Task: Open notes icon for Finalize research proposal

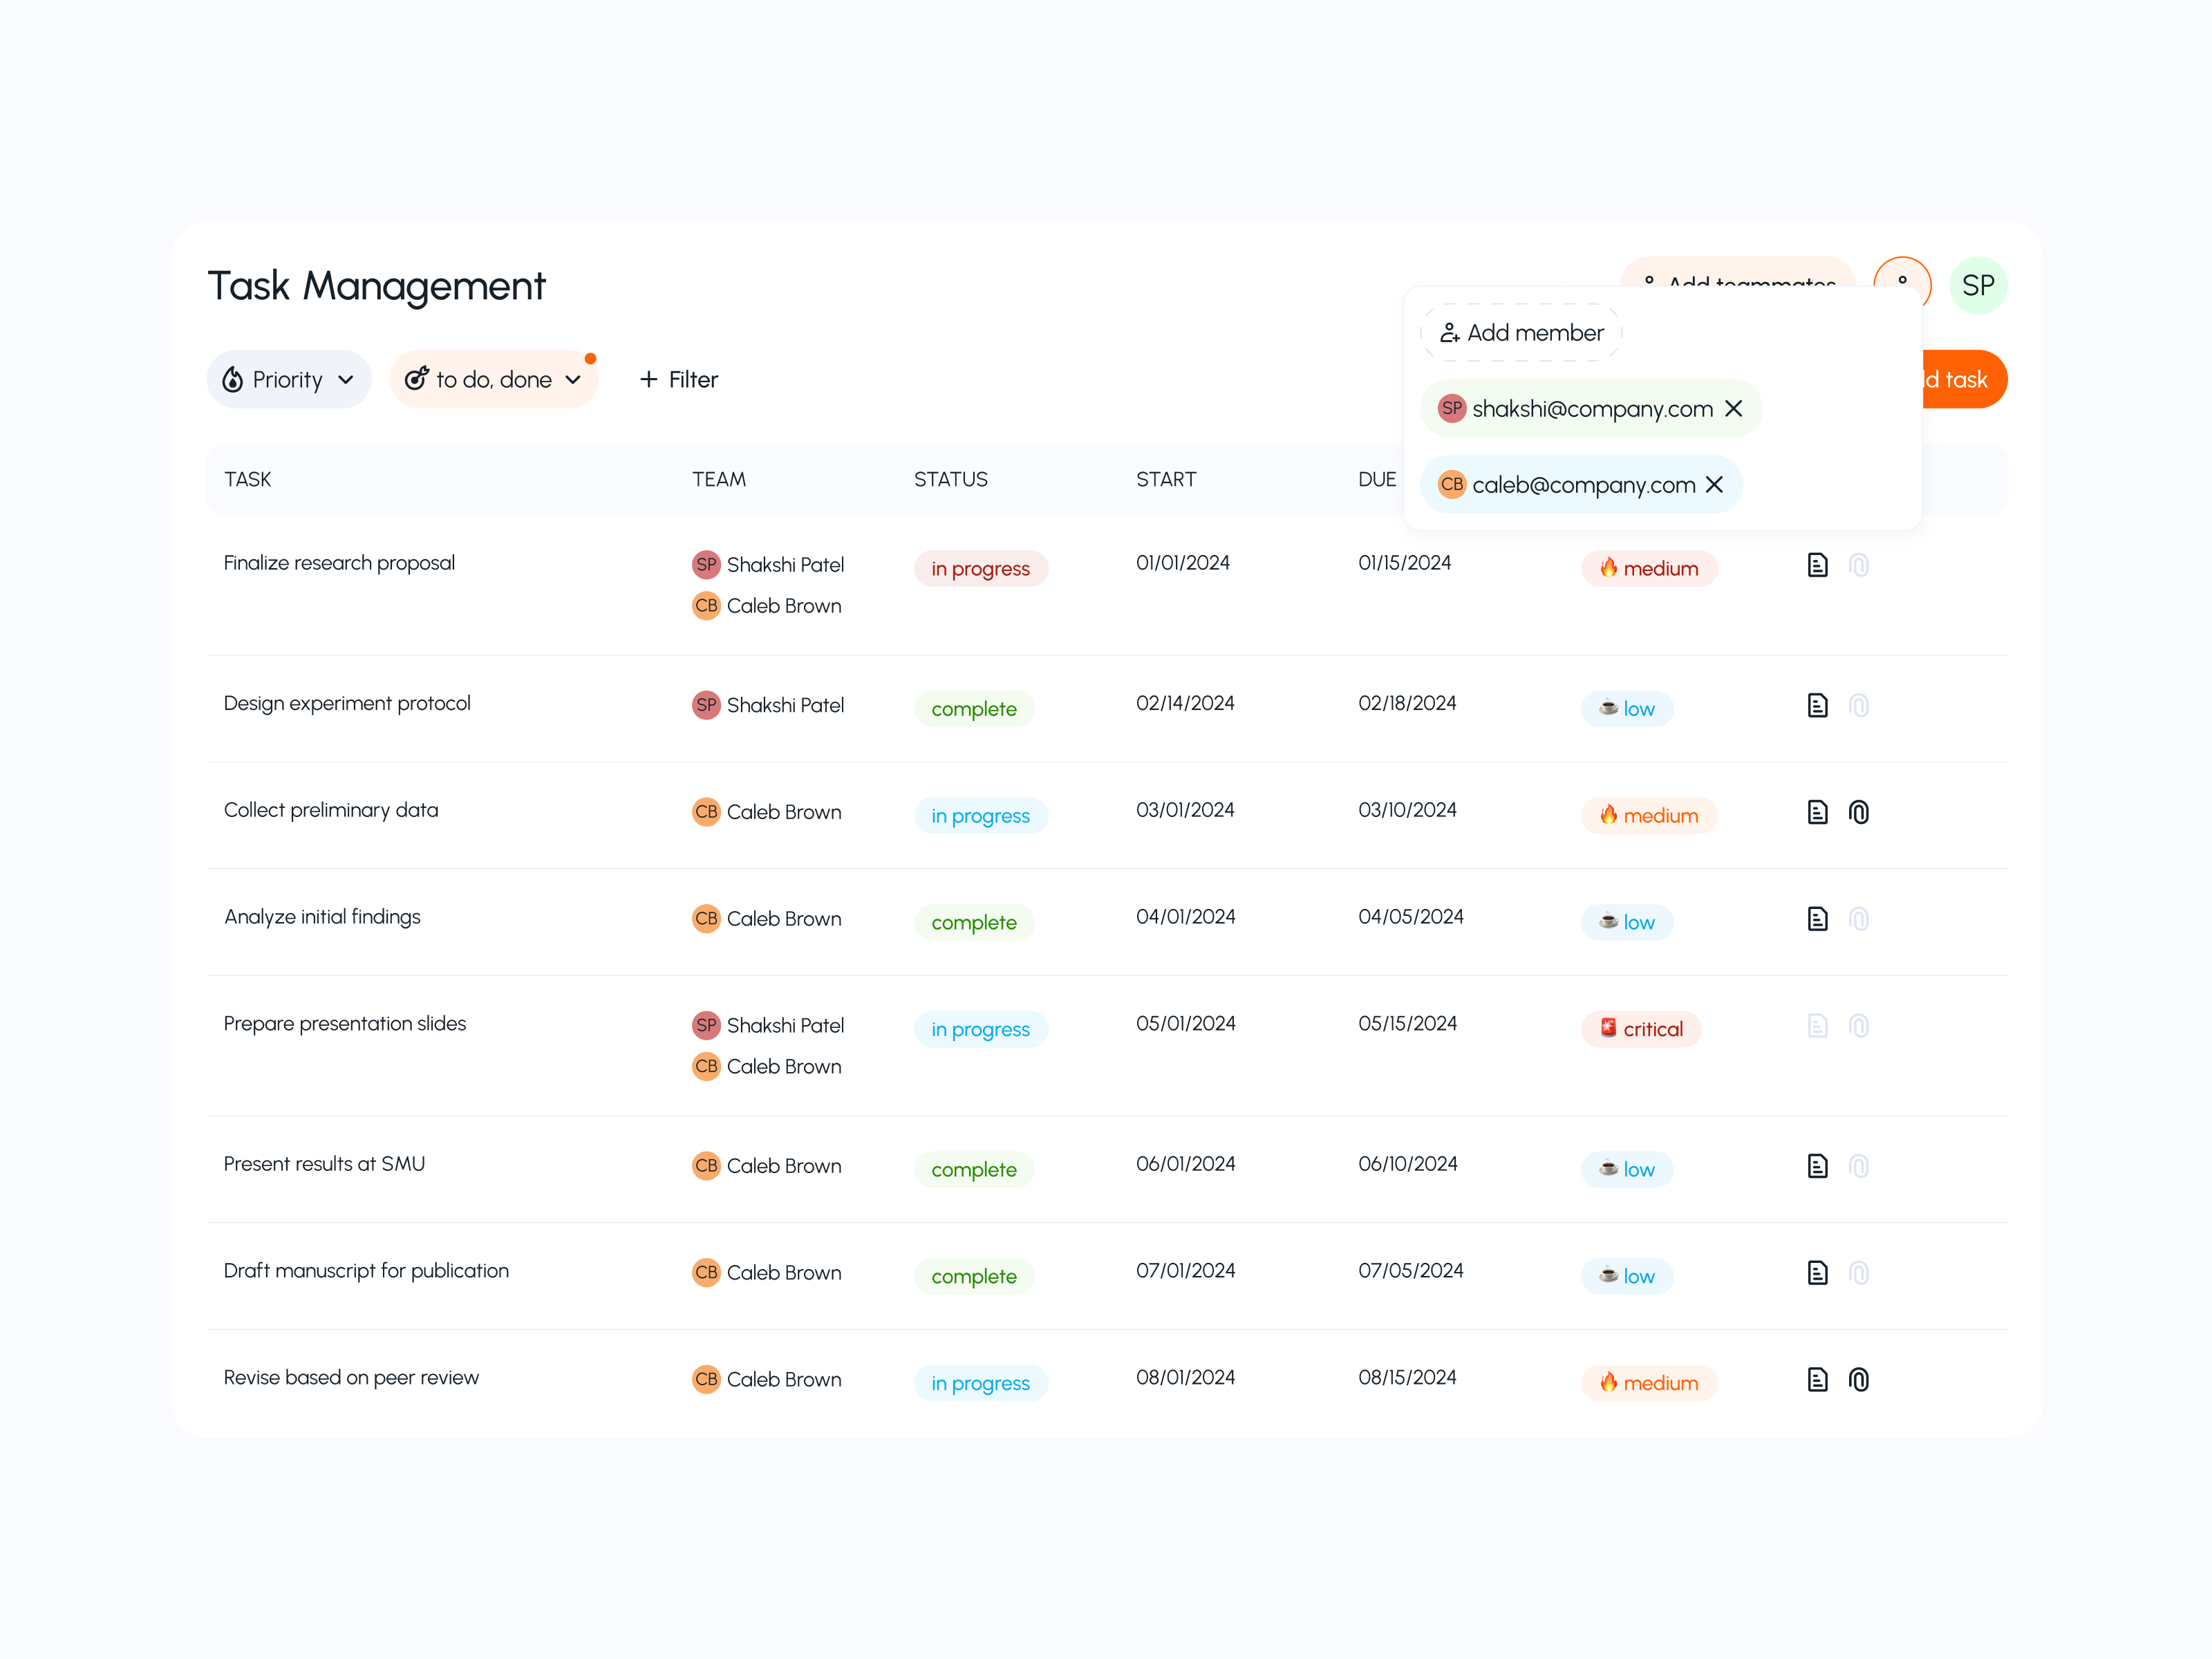Action: (x=1817, y=565)
